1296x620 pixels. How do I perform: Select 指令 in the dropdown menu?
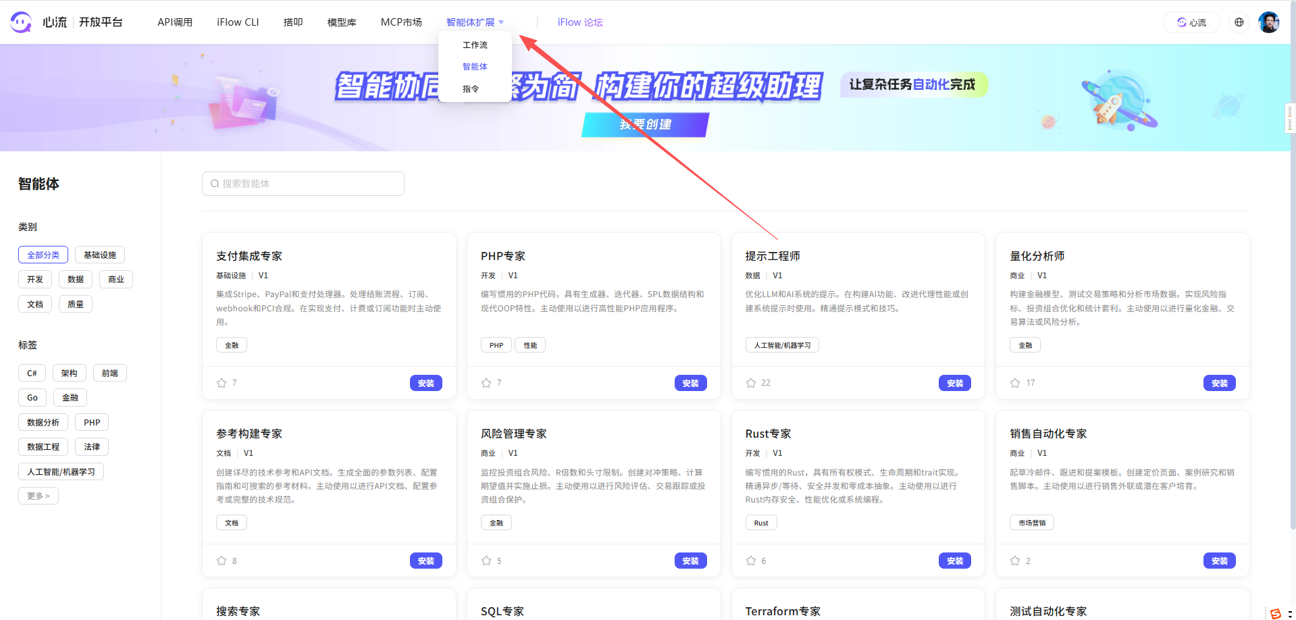(471, 88)
